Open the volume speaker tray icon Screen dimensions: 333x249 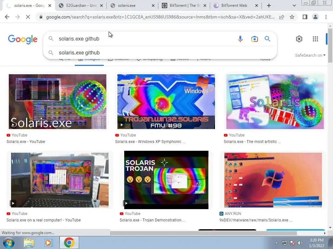[300, 243]
